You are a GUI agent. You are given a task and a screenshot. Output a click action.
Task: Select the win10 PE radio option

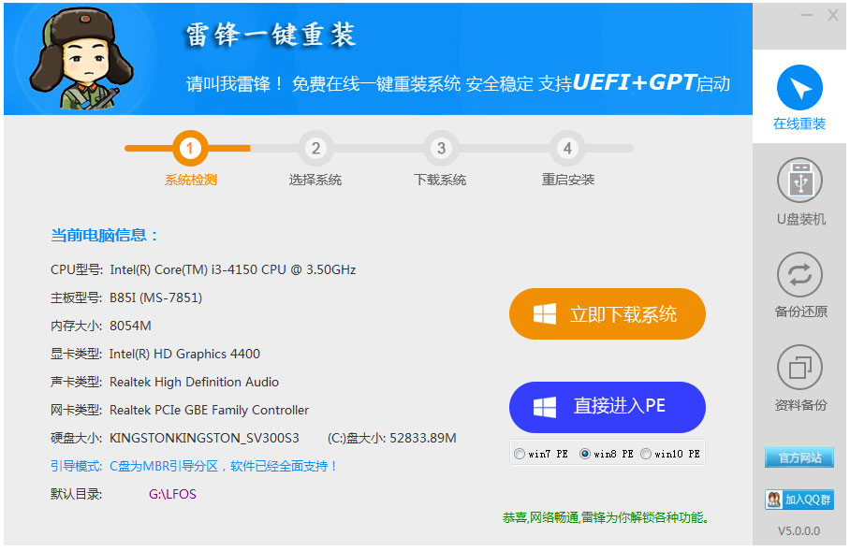tap(646, 454)
